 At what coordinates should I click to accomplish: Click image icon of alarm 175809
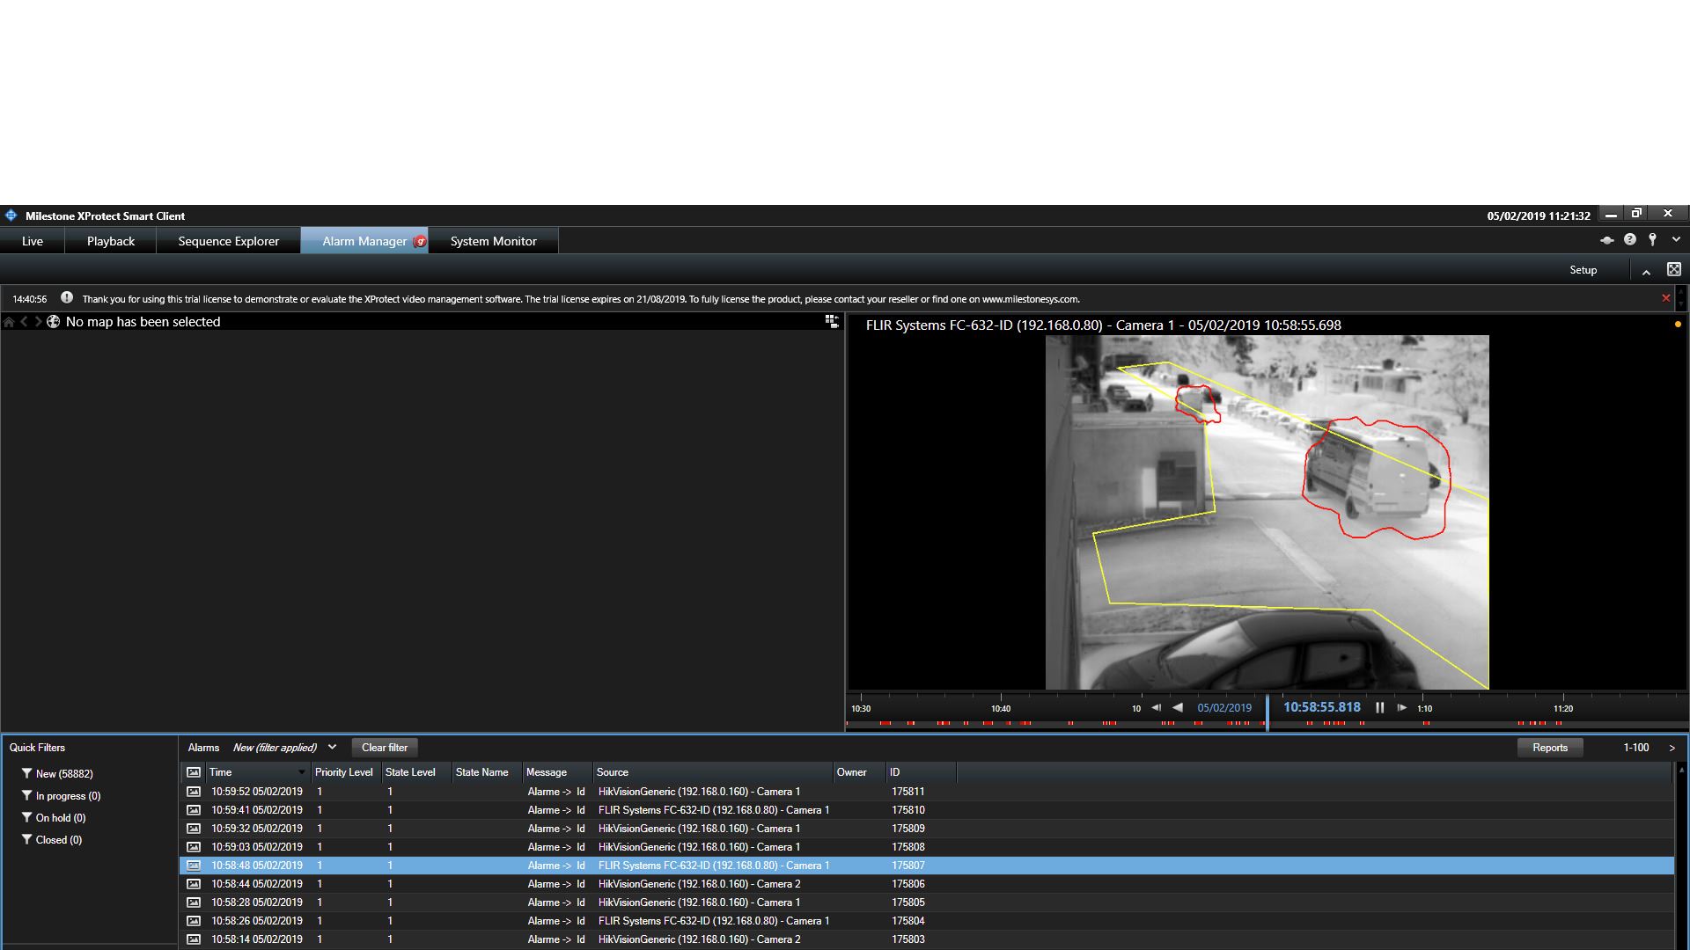click(x=194, y=829)
